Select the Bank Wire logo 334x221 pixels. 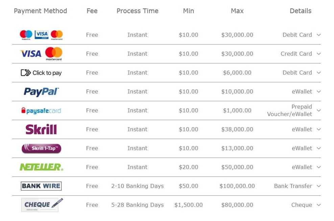point(41,186)
